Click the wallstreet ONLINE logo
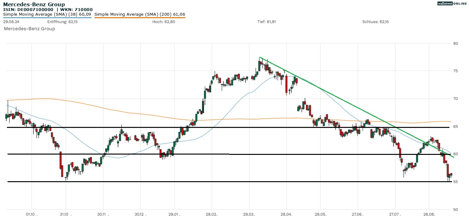The width and height of the screenshot is (469, 216). [x=451, y=3]
